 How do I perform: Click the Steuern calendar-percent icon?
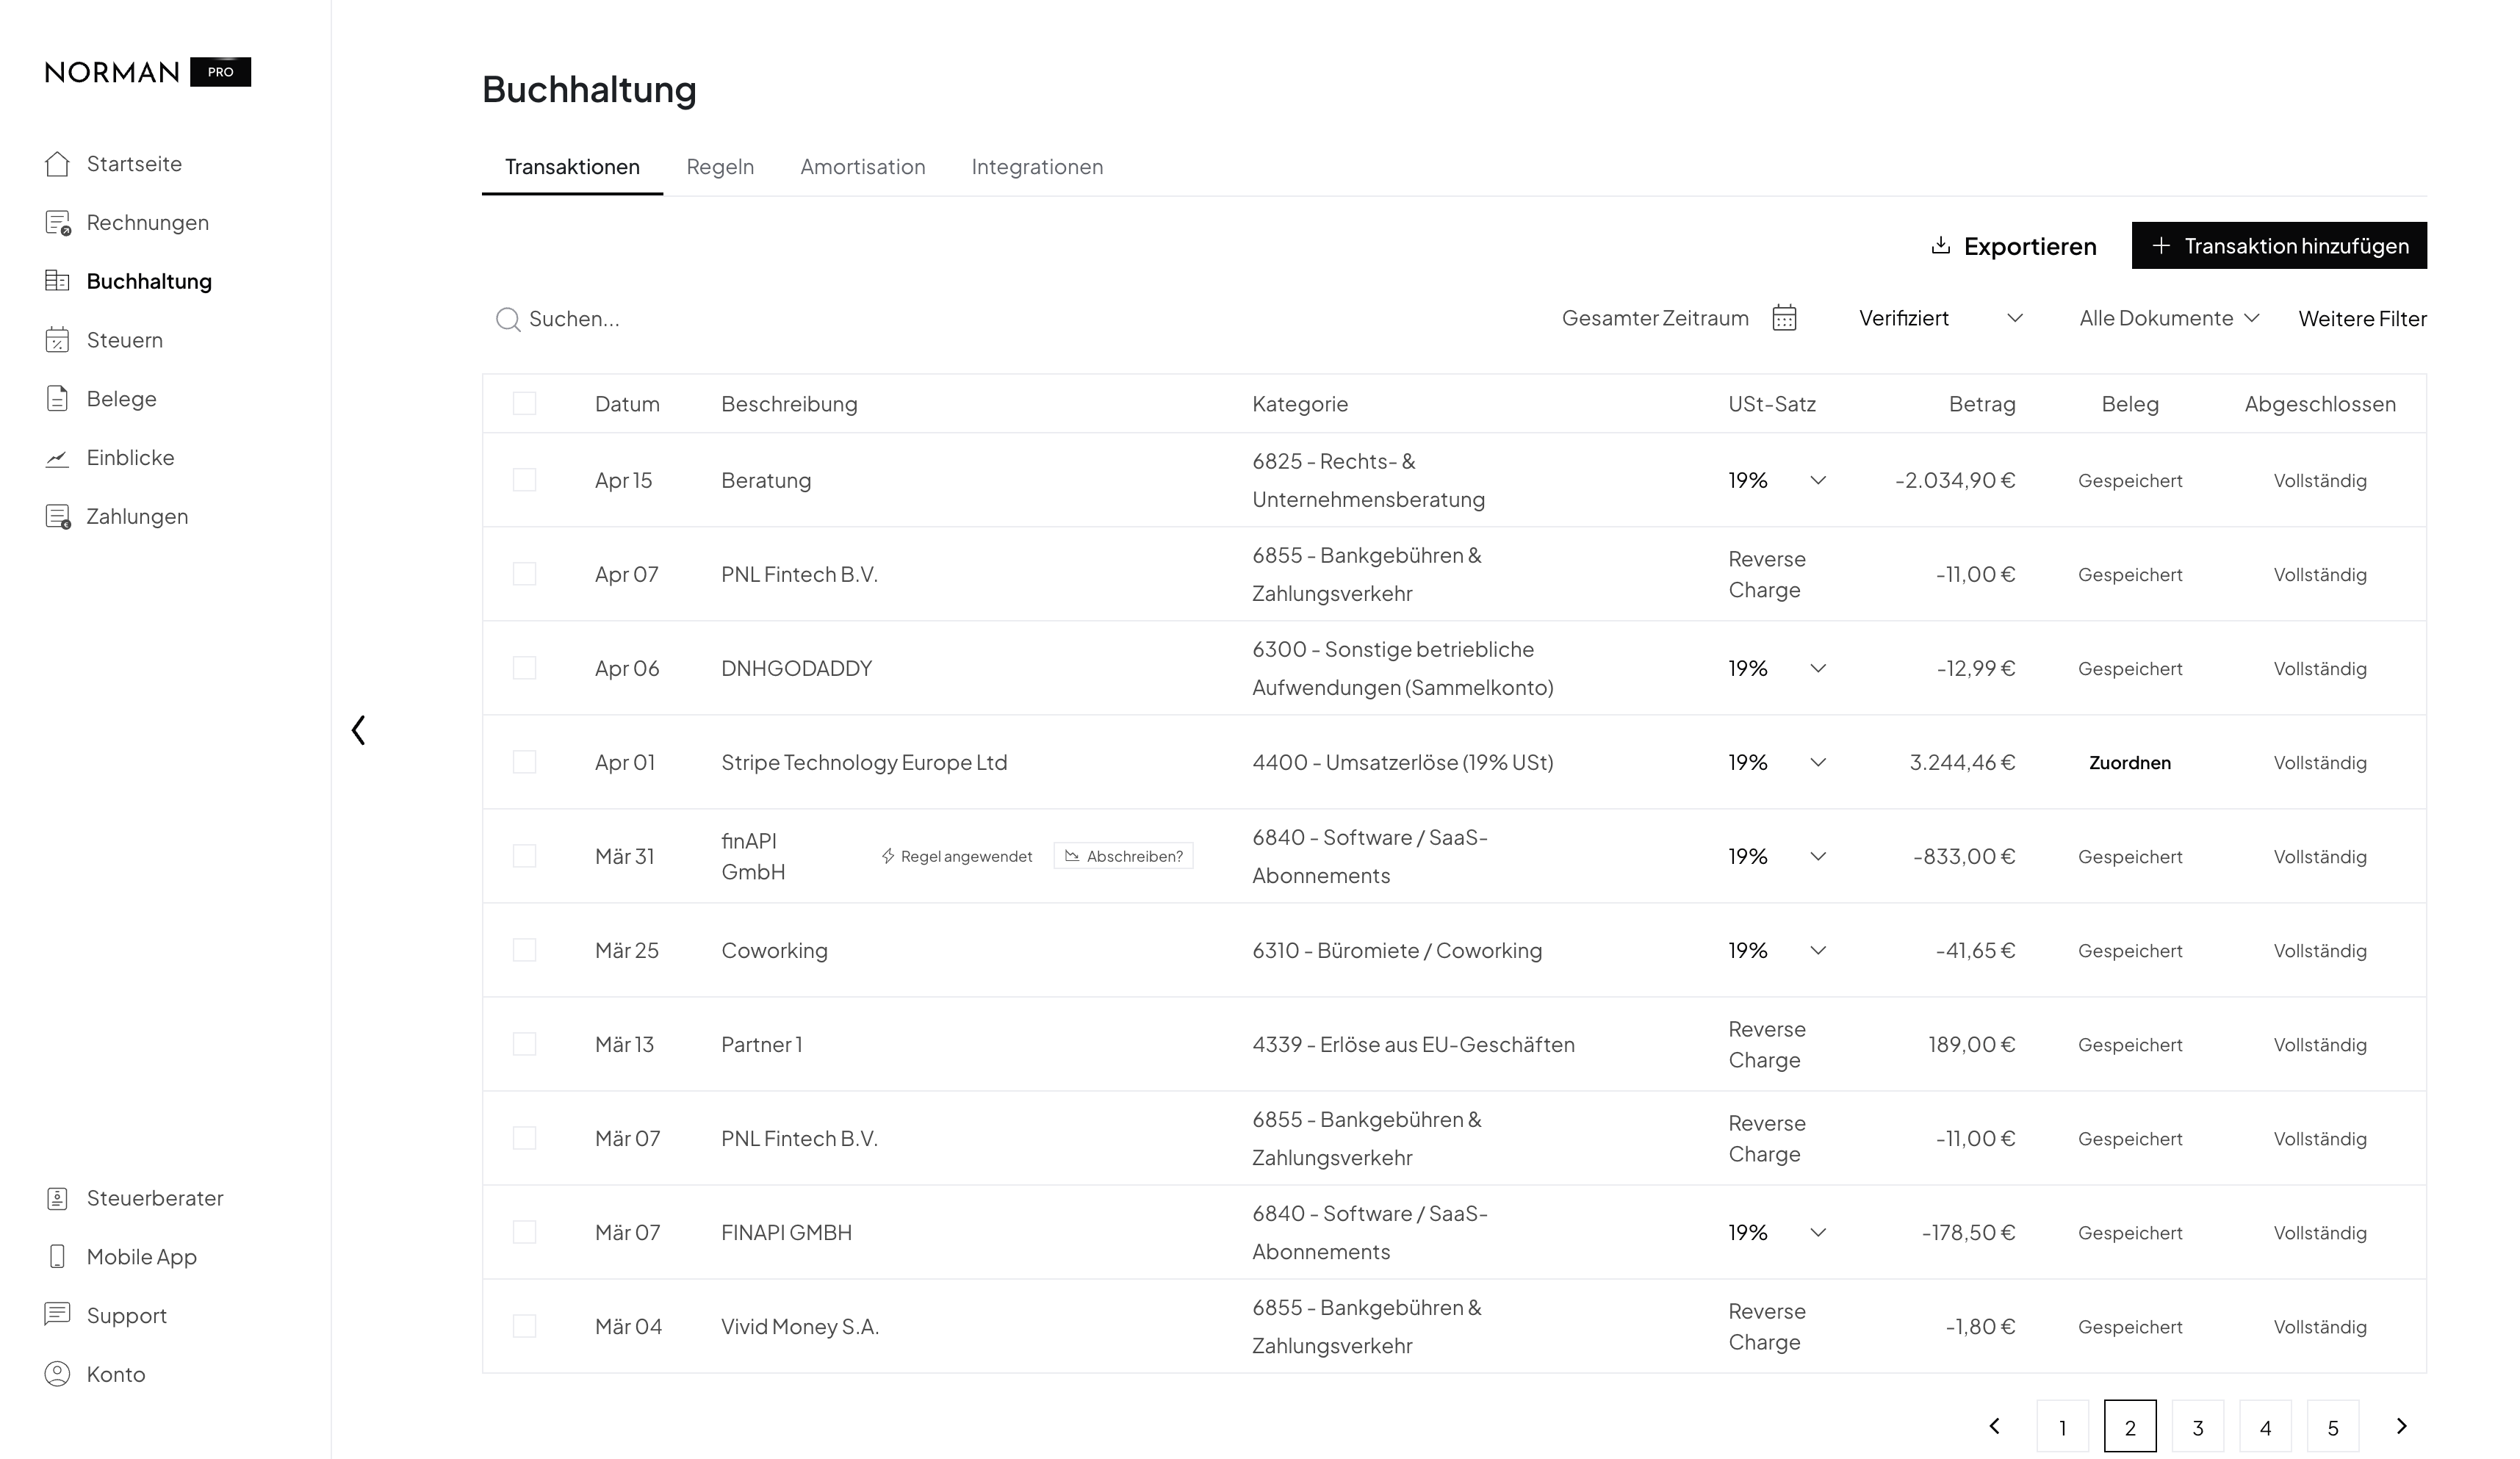[x=57, y=340]
